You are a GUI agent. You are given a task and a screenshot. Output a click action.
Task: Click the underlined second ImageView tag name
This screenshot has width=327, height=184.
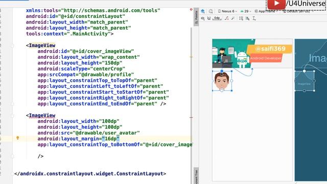42,116
